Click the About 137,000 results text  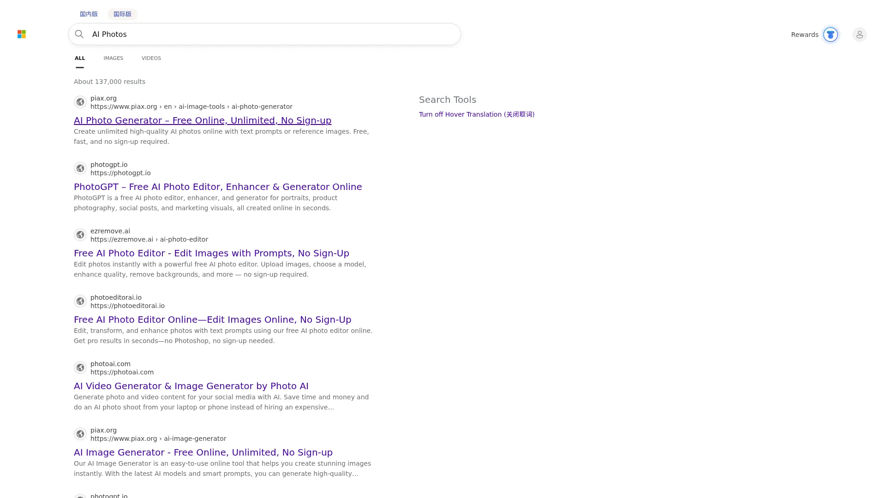click(x=109, y=82)
